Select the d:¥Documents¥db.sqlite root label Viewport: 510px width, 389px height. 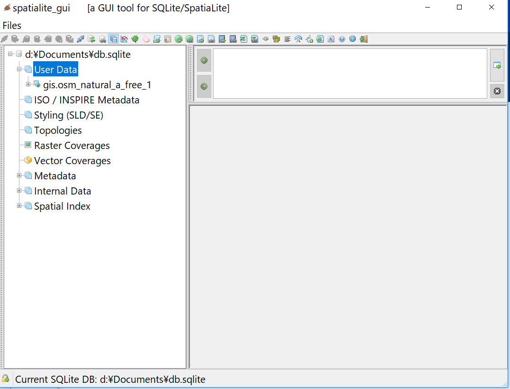[78, 55]
